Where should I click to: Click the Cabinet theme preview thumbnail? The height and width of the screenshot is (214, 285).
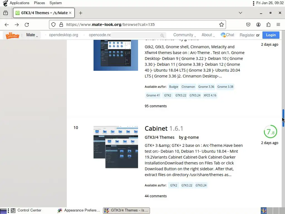pos(116,147)
